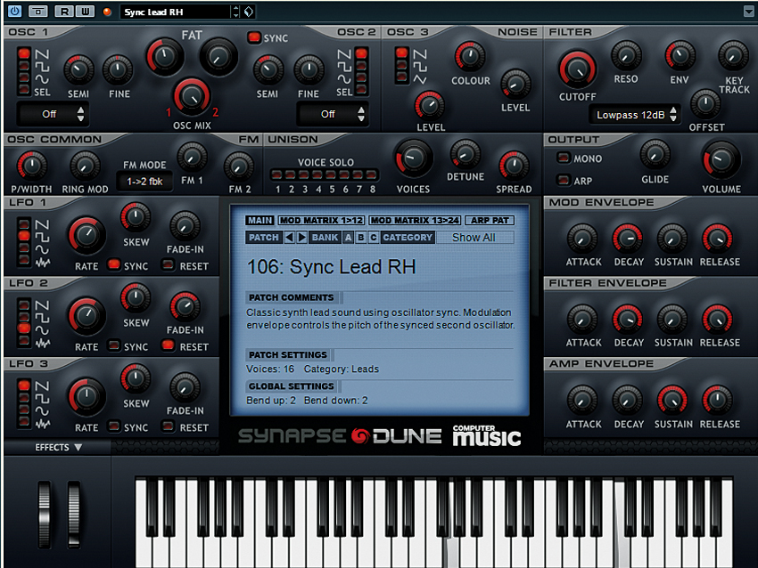
Task: Click the P/WIDTH knob
Action: (31, 166)
